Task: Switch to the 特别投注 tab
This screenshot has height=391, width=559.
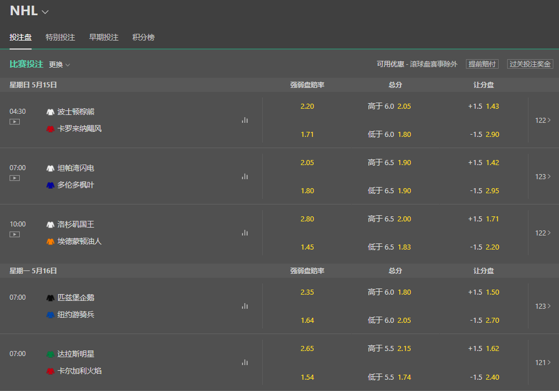Action: 60,37
